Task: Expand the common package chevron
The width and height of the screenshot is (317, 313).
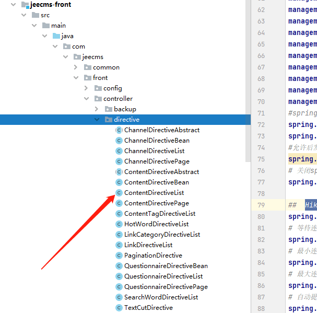Action: click(76, 67)
